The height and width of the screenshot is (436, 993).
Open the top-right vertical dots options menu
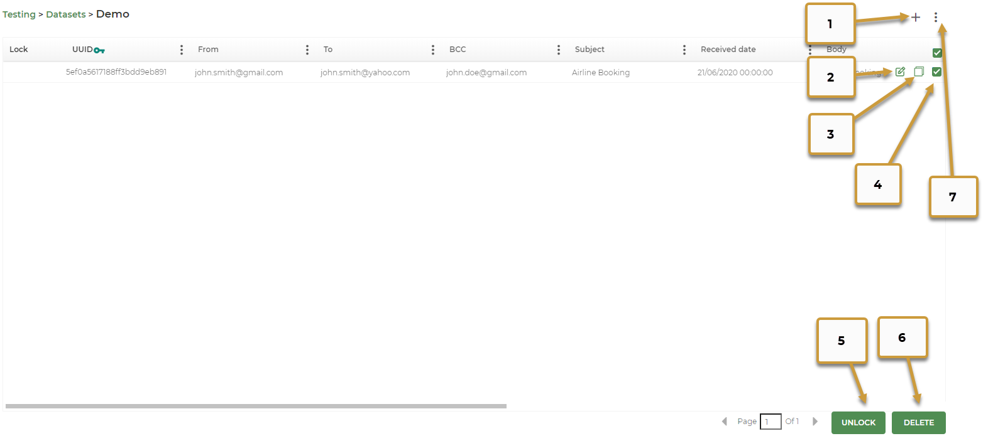[x=936, y=18]
